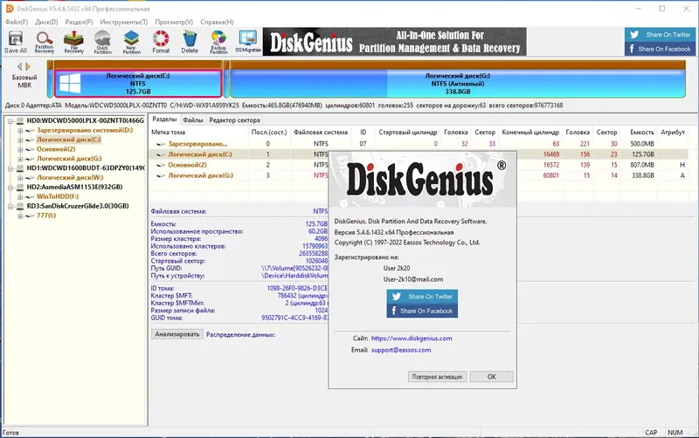This screenshot has height=438, width=699.
Task: Select HD2:AsmediaASM1153E(932GB) in tree
Action: click(x=74, y=187)
